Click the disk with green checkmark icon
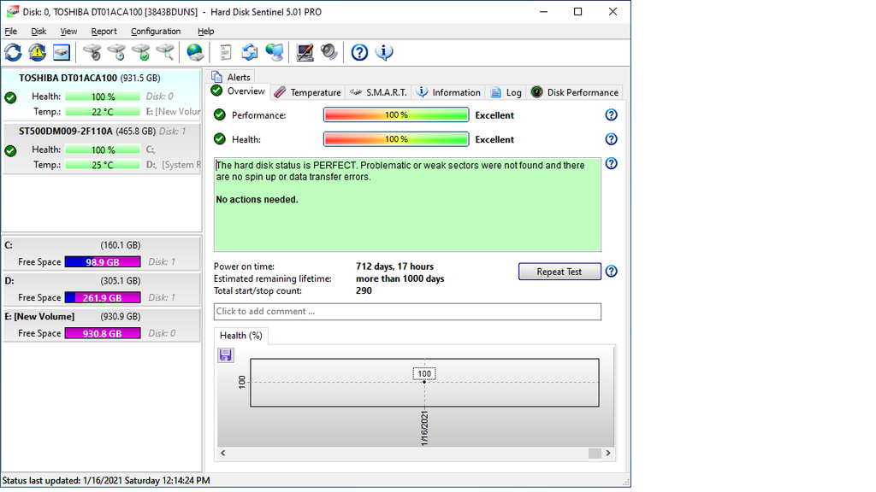The image size is (876, 492). coord(141,52)
